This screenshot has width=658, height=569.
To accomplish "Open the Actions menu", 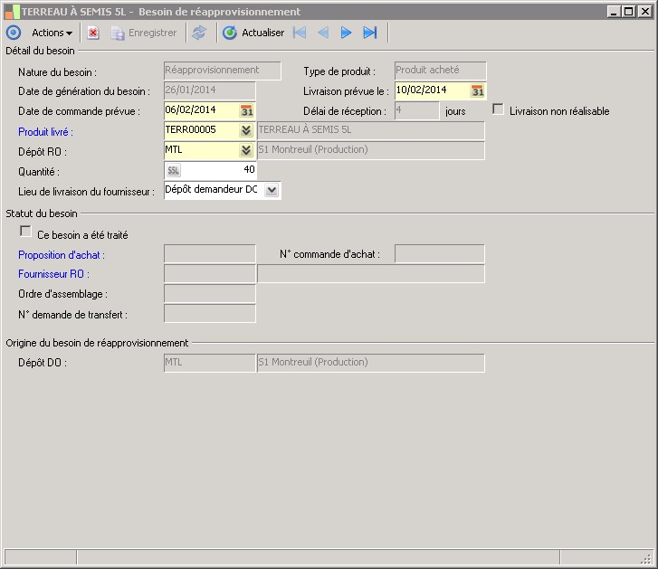I will [x=52, y=33].
